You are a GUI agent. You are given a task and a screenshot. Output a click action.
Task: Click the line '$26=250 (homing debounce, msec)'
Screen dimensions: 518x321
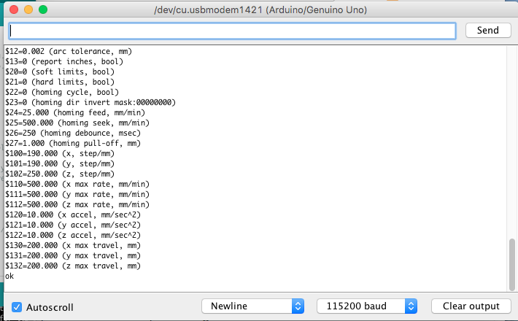click(73, 133)
